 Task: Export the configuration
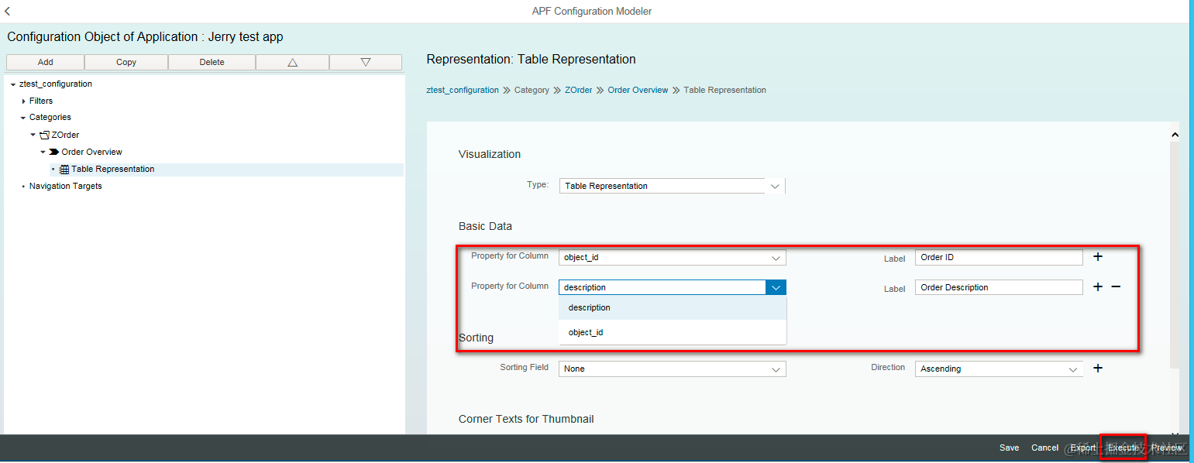click(x=1082, y=448)
